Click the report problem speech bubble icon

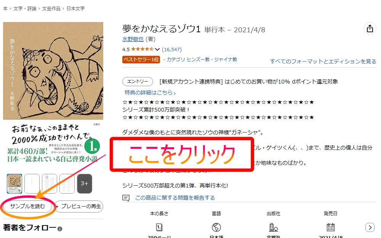(126, 198)
